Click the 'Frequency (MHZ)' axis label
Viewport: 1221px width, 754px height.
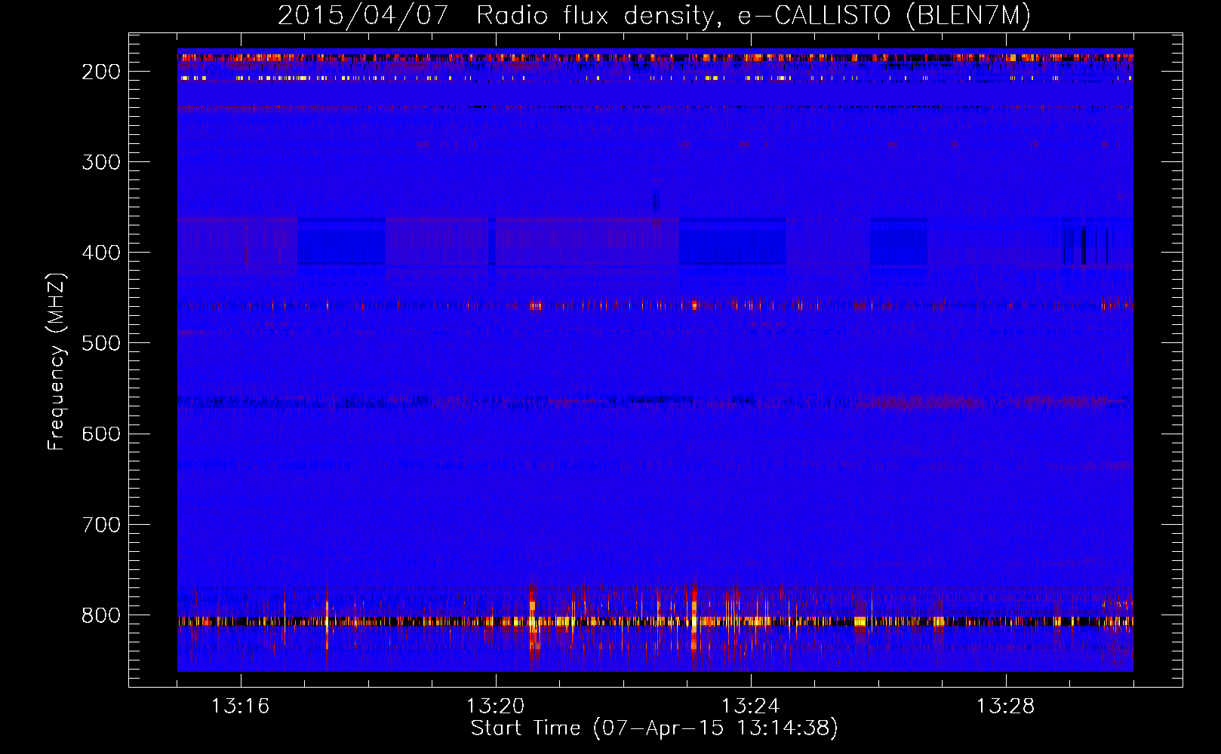[57, 362]
